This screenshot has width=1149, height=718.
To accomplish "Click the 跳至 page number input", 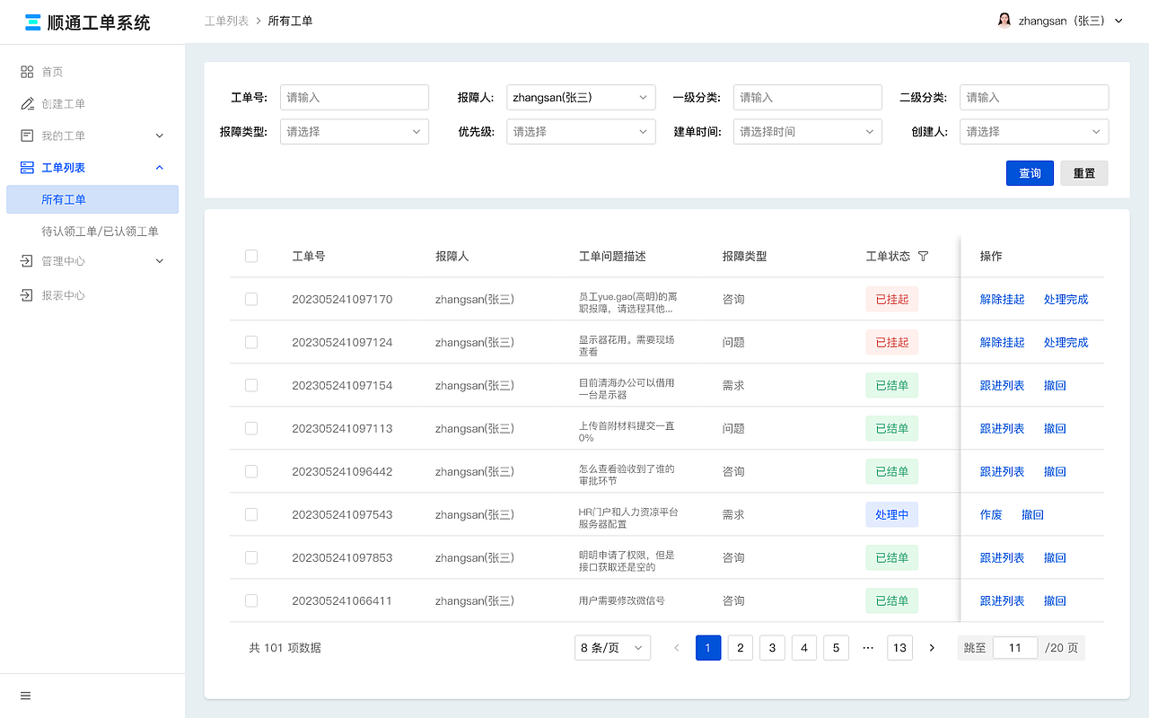I will [x=1015, y=648].
